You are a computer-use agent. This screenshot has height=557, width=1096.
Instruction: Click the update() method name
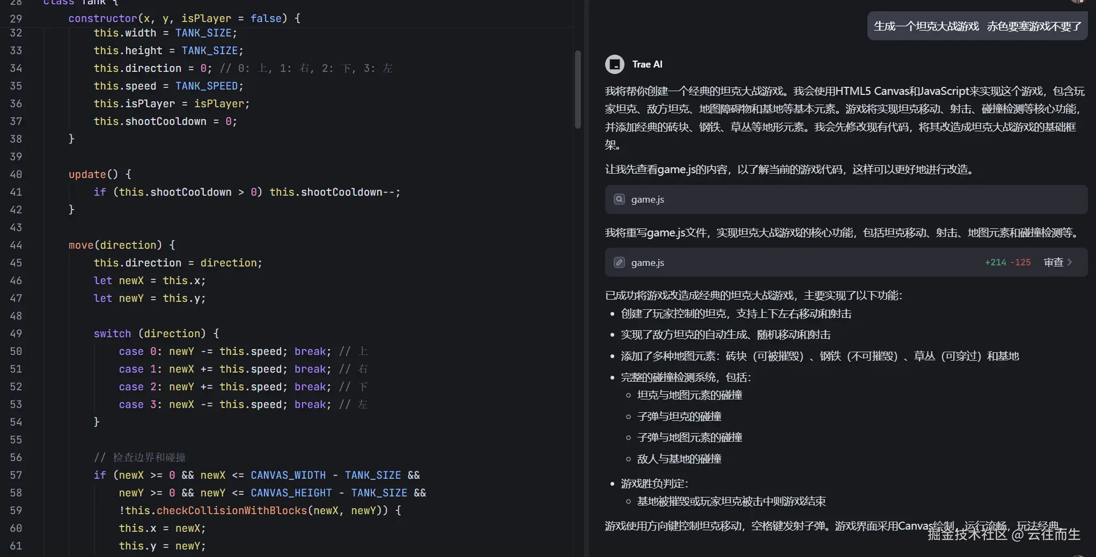tap(87, 174)
